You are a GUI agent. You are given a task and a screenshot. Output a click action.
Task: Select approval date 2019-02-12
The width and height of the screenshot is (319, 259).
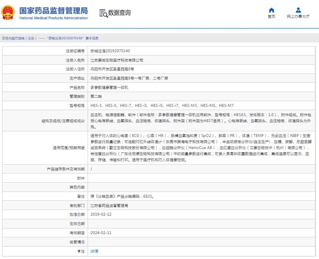coord(101,214)
